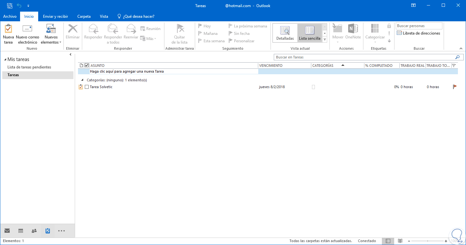466x245 pixels.
Task: Open the Carpeta ribbon tab
Action: (84, 16)
